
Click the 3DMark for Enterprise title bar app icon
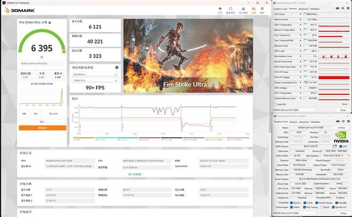[4, 3]
